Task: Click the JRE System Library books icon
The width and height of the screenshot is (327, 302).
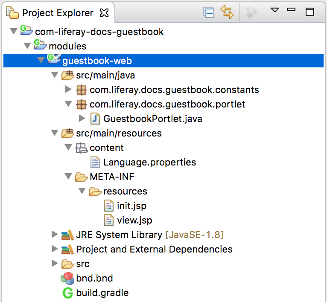Action: [67, 235]
